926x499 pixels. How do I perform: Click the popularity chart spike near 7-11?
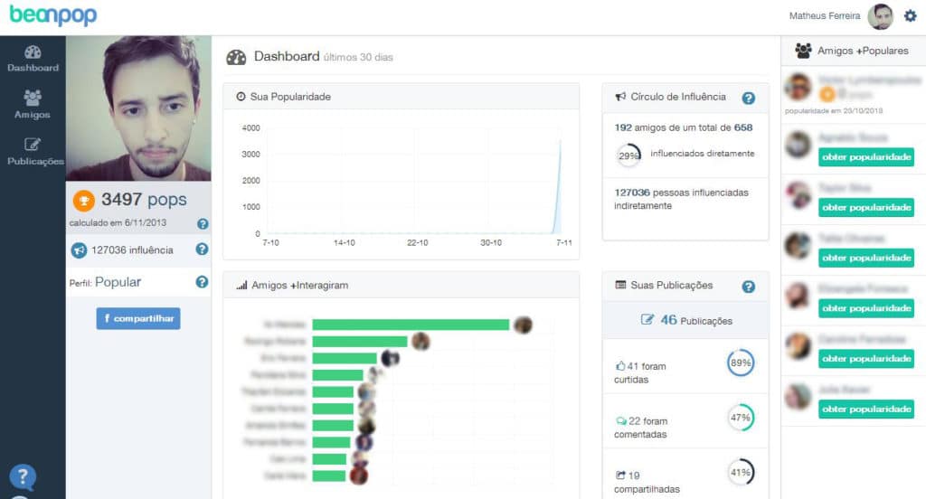(x=557, y=186)
